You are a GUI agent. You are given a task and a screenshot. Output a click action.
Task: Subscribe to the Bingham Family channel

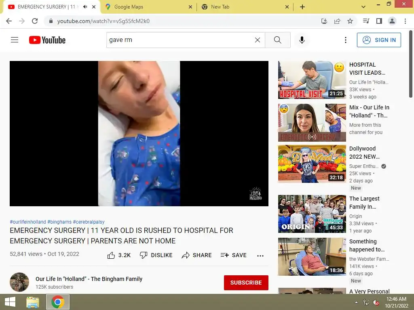[x=246, y=283]
